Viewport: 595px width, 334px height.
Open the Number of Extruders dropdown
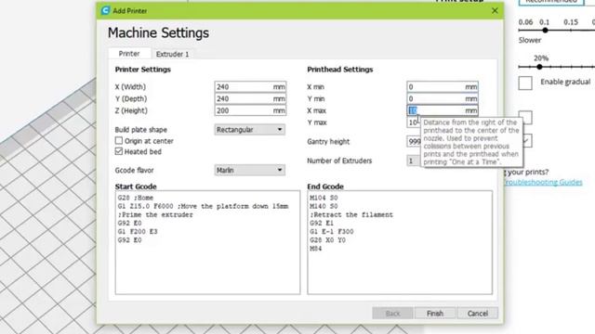(x=414, y=161)
